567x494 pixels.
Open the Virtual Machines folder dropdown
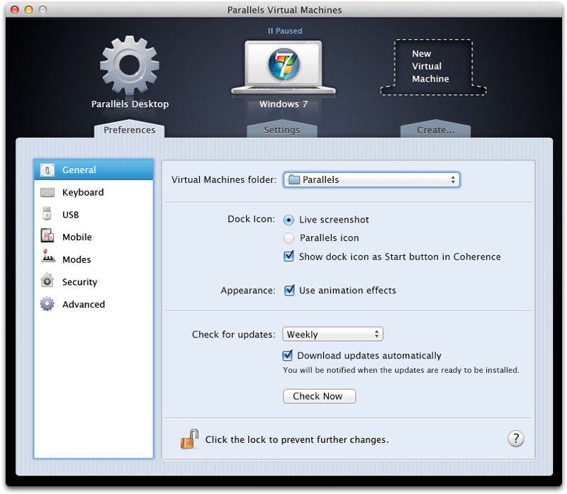371,180
